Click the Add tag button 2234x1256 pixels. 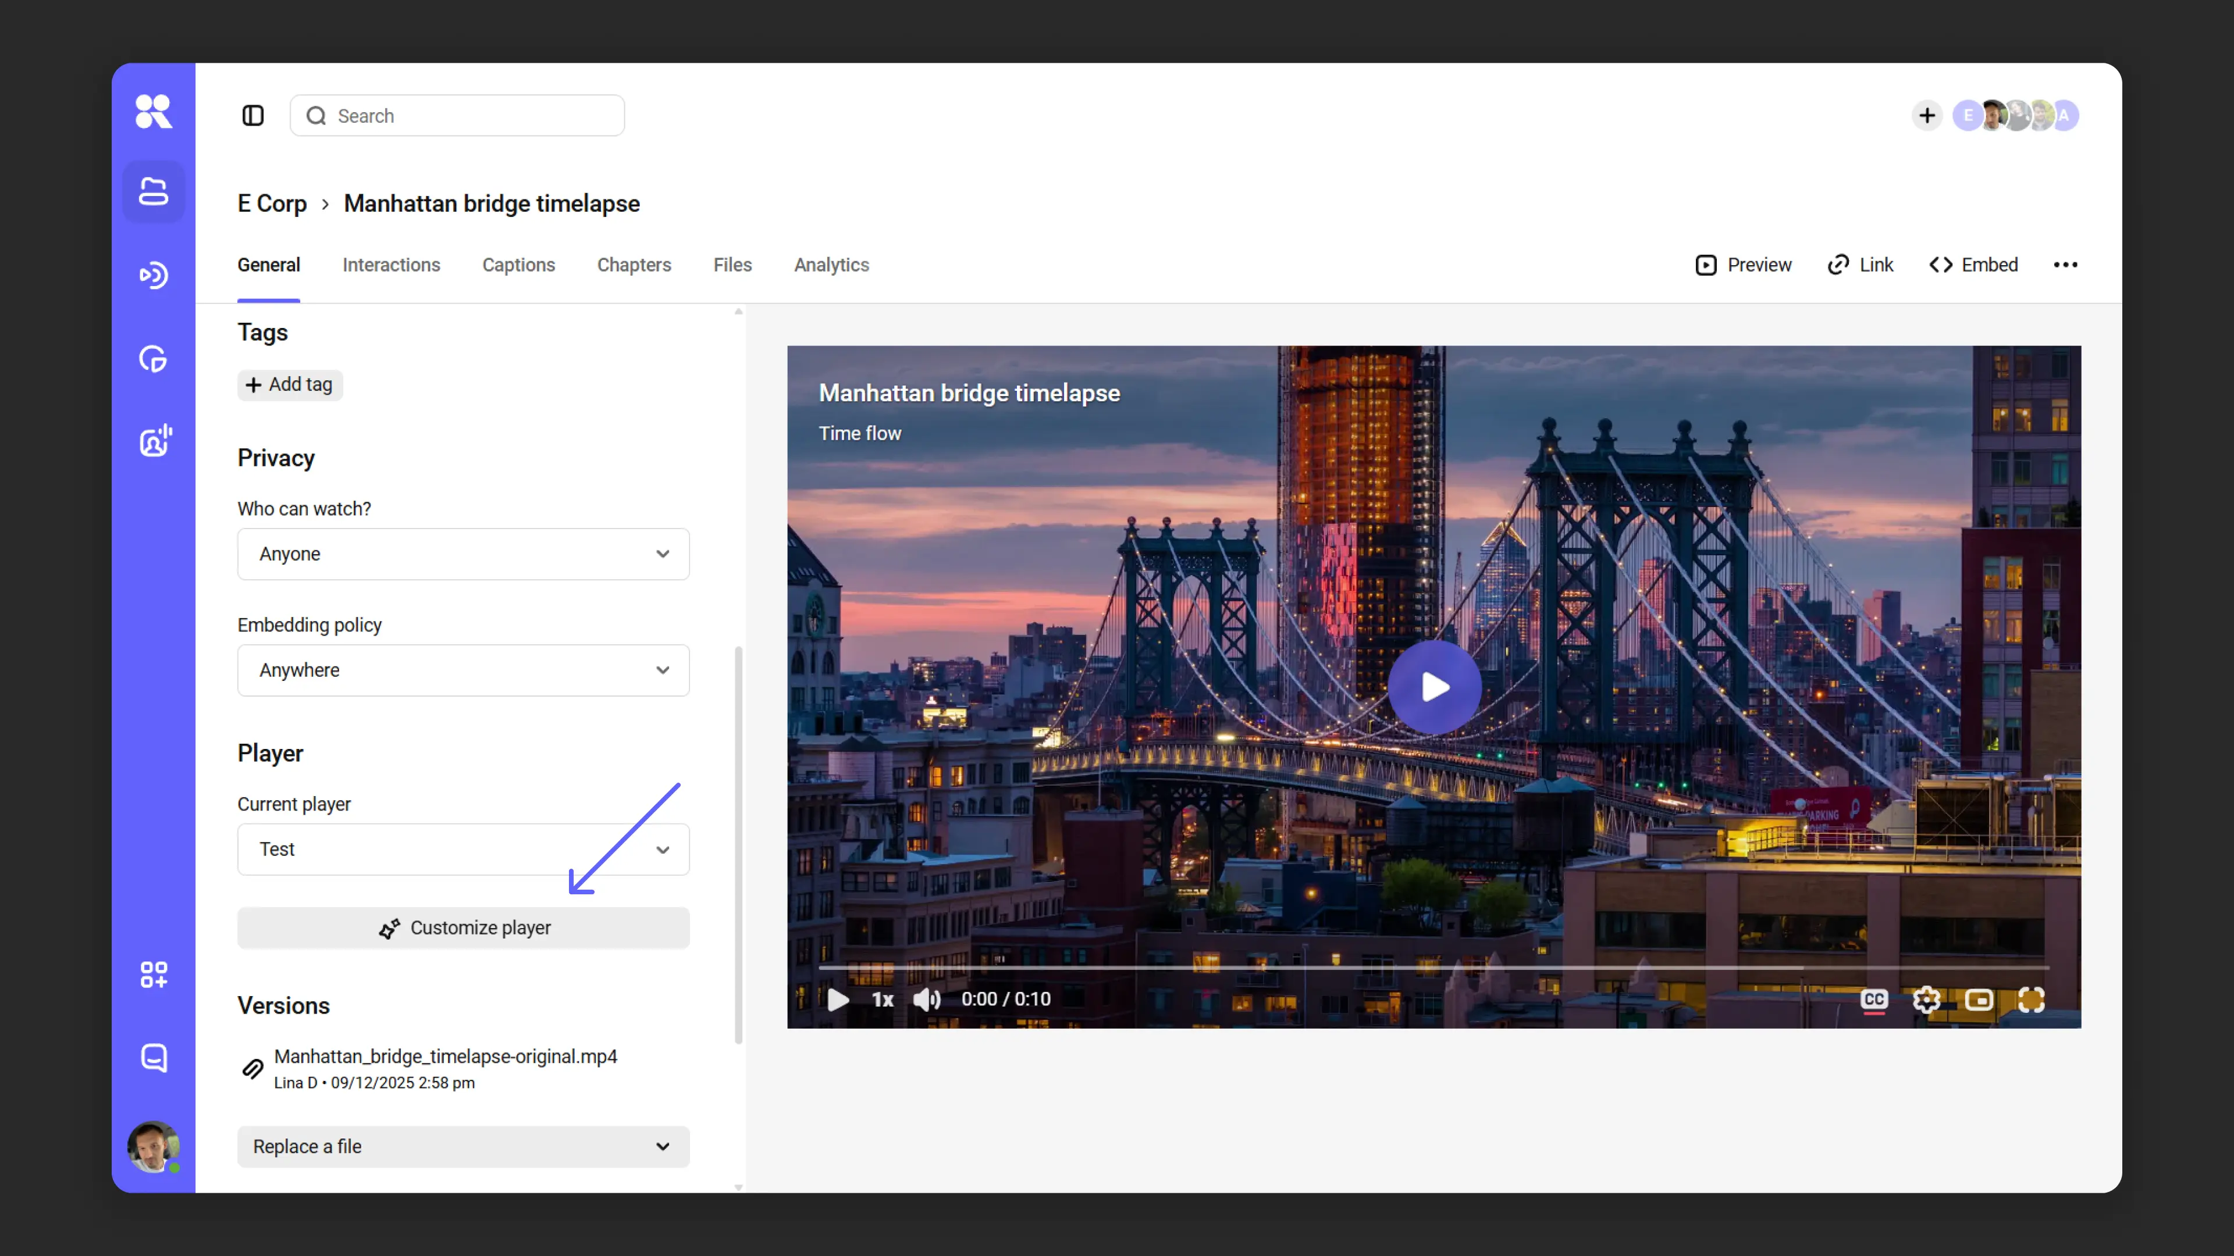point(290,385)
